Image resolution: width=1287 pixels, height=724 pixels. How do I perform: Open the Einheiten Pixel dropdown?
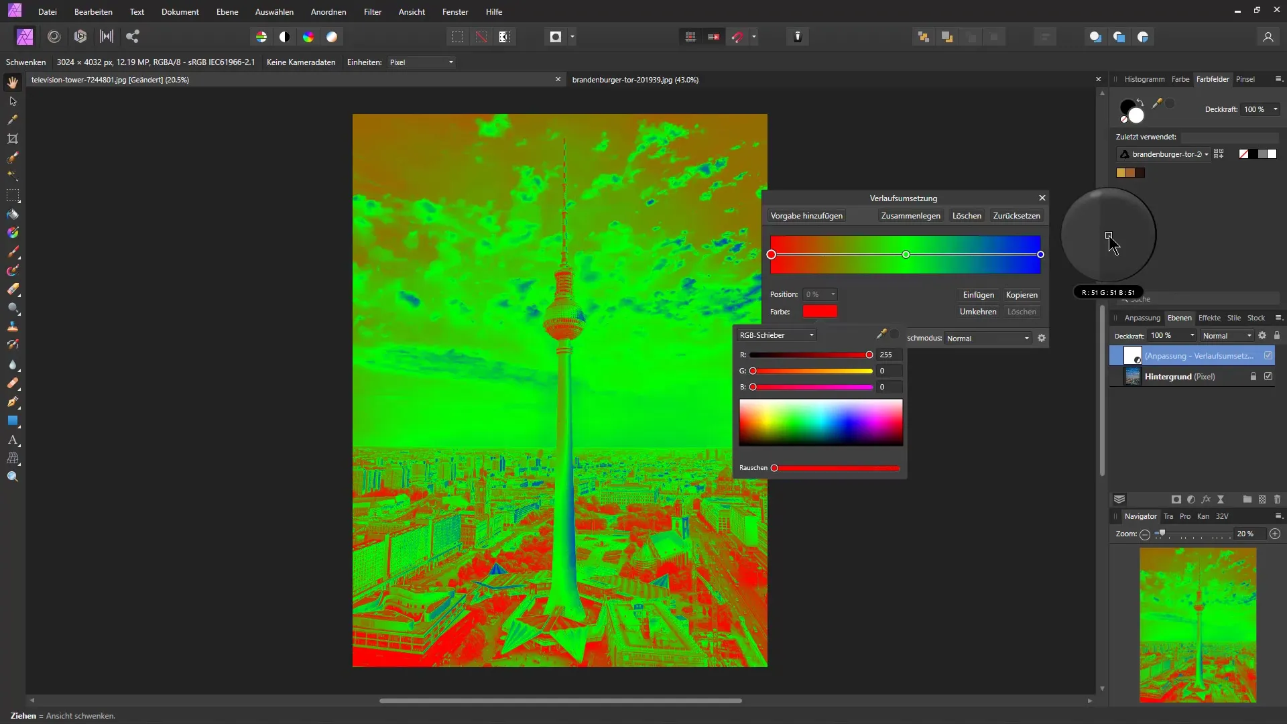point(422,62)
